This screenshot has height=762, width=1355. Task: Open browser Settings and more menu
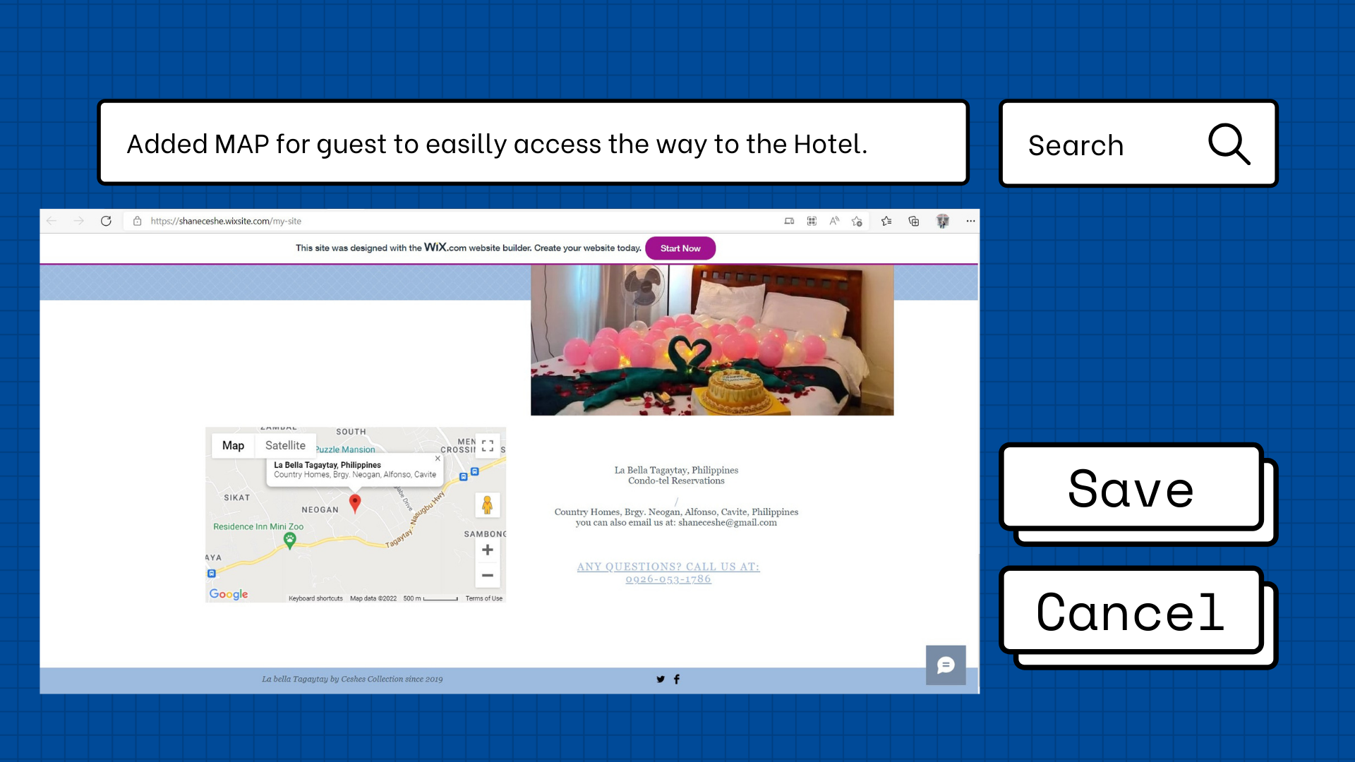point(970,221)
